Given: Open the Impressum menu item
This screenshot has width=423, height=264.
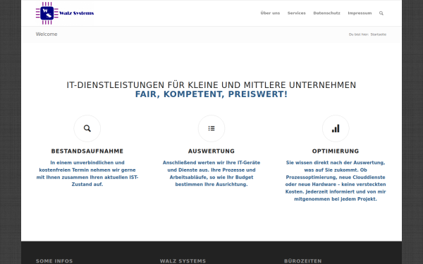Looking at the screenshot, I should pyautogui.click(x=360, y=13).
